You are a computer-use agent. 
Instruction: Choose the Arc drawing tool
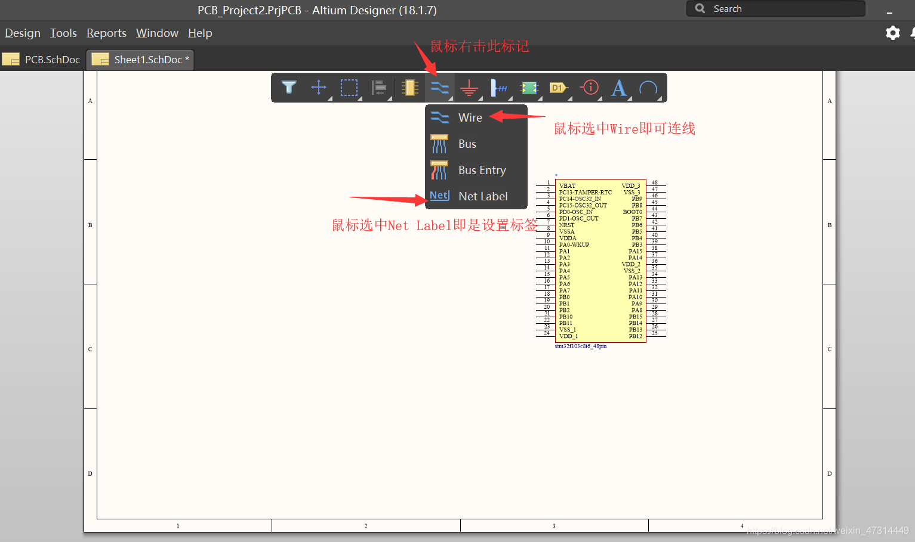coord(648,88)
